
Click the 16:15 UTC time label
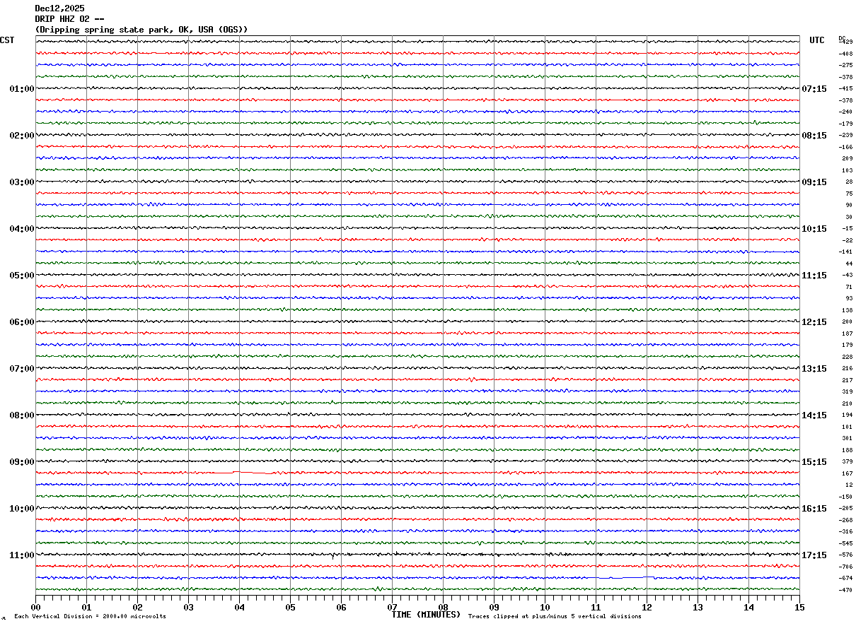tap(814, 509)
